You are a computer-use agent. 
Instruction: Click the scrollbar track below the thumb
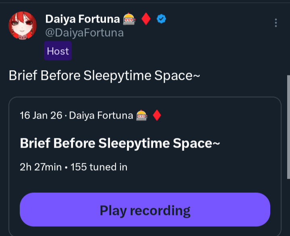pos(288,206)
